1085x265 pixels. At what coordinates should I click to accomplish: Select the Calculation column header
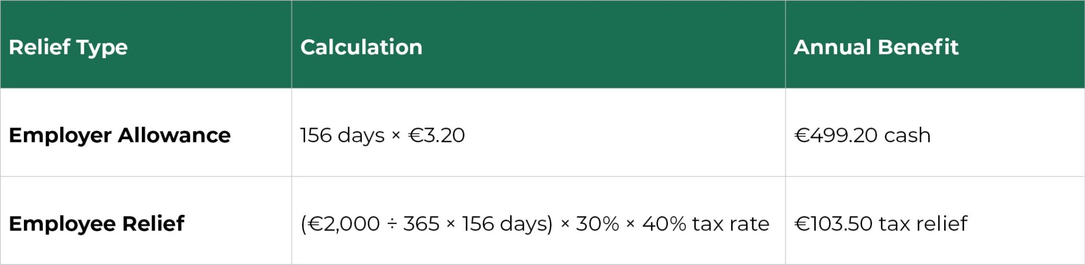[361, 47]
